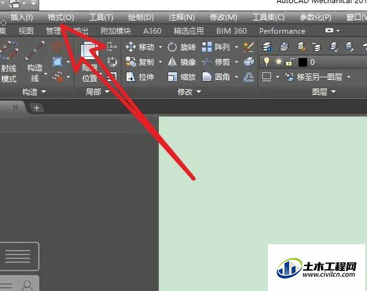
Task: Switch to the BIM 360 ribbon tab
Action: pos(232,31)
